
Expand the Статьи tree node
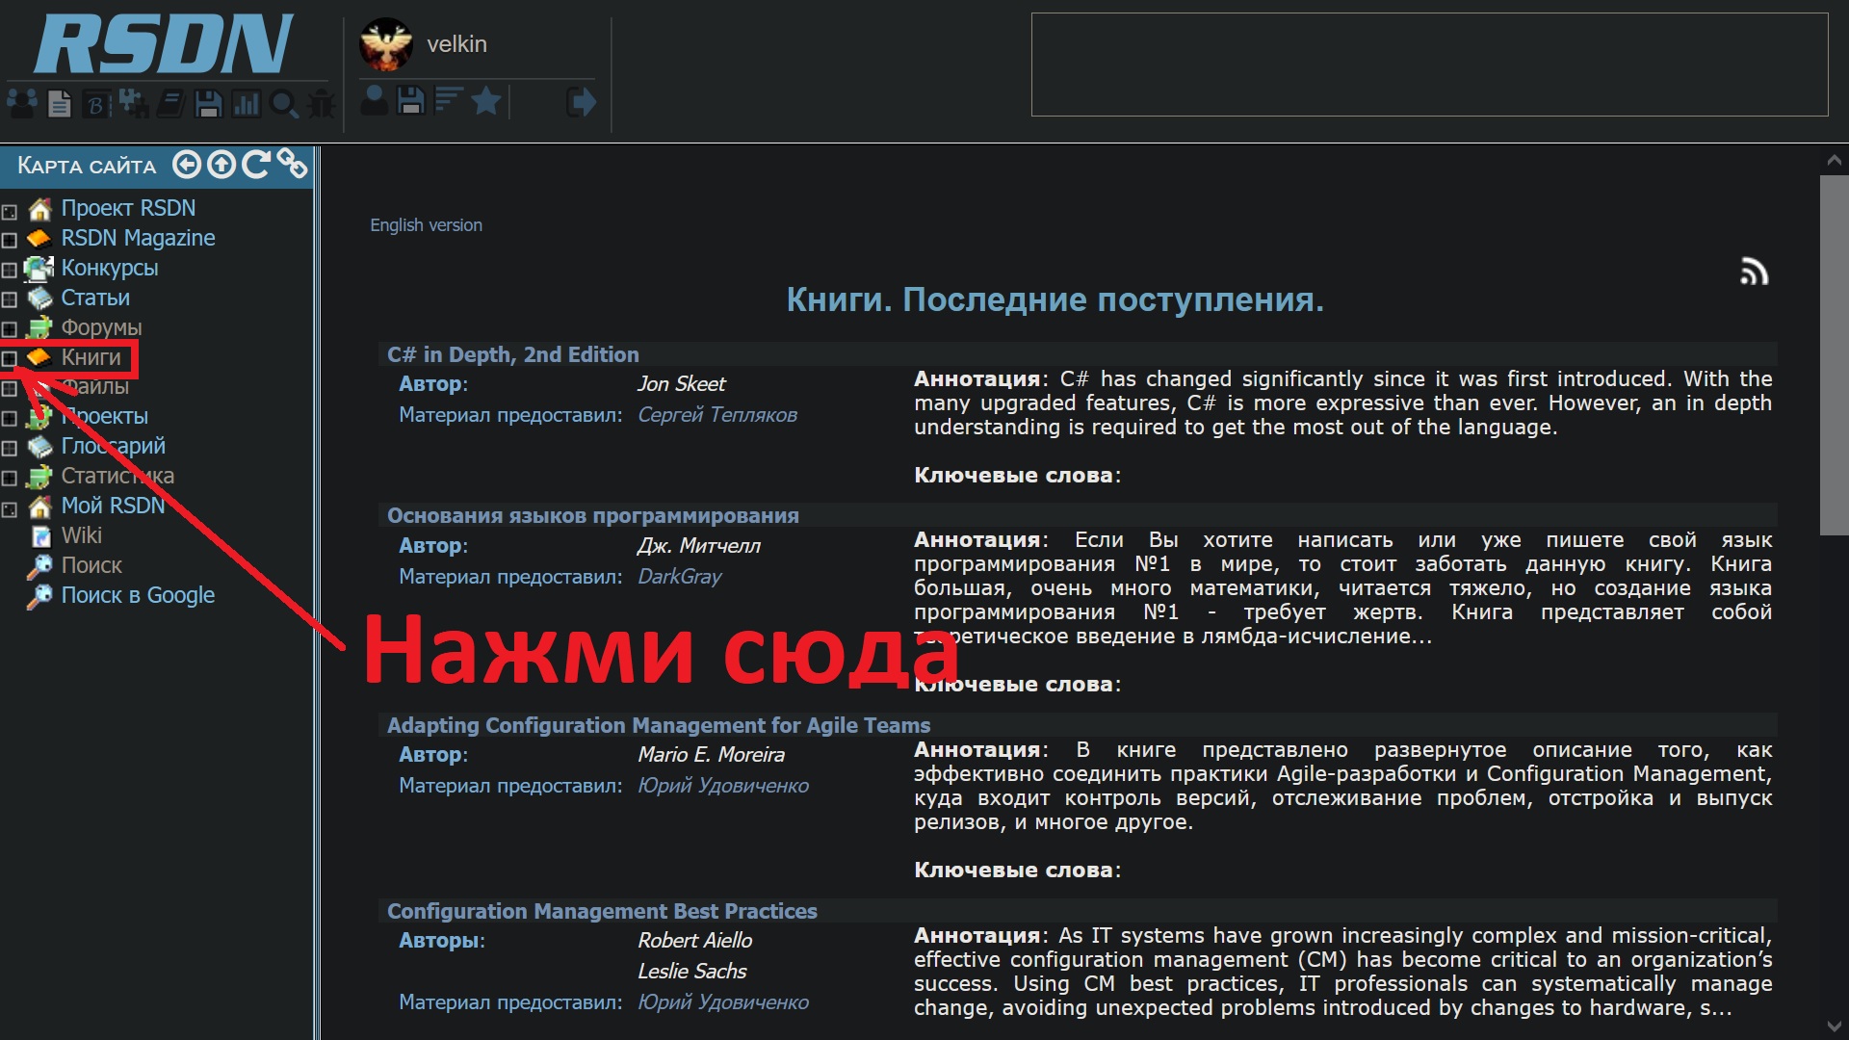(10, 299)
